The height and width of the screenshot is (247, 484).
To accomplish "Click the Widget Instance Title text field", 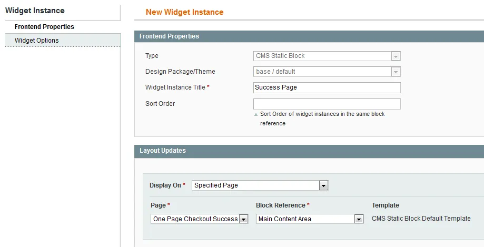I will point(327,87).
